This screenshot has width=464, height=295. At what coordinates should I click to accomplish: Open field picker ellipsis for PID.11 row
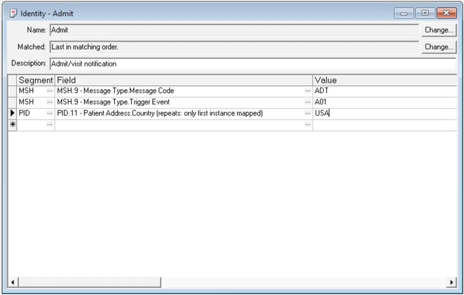(x=307, y=113)
